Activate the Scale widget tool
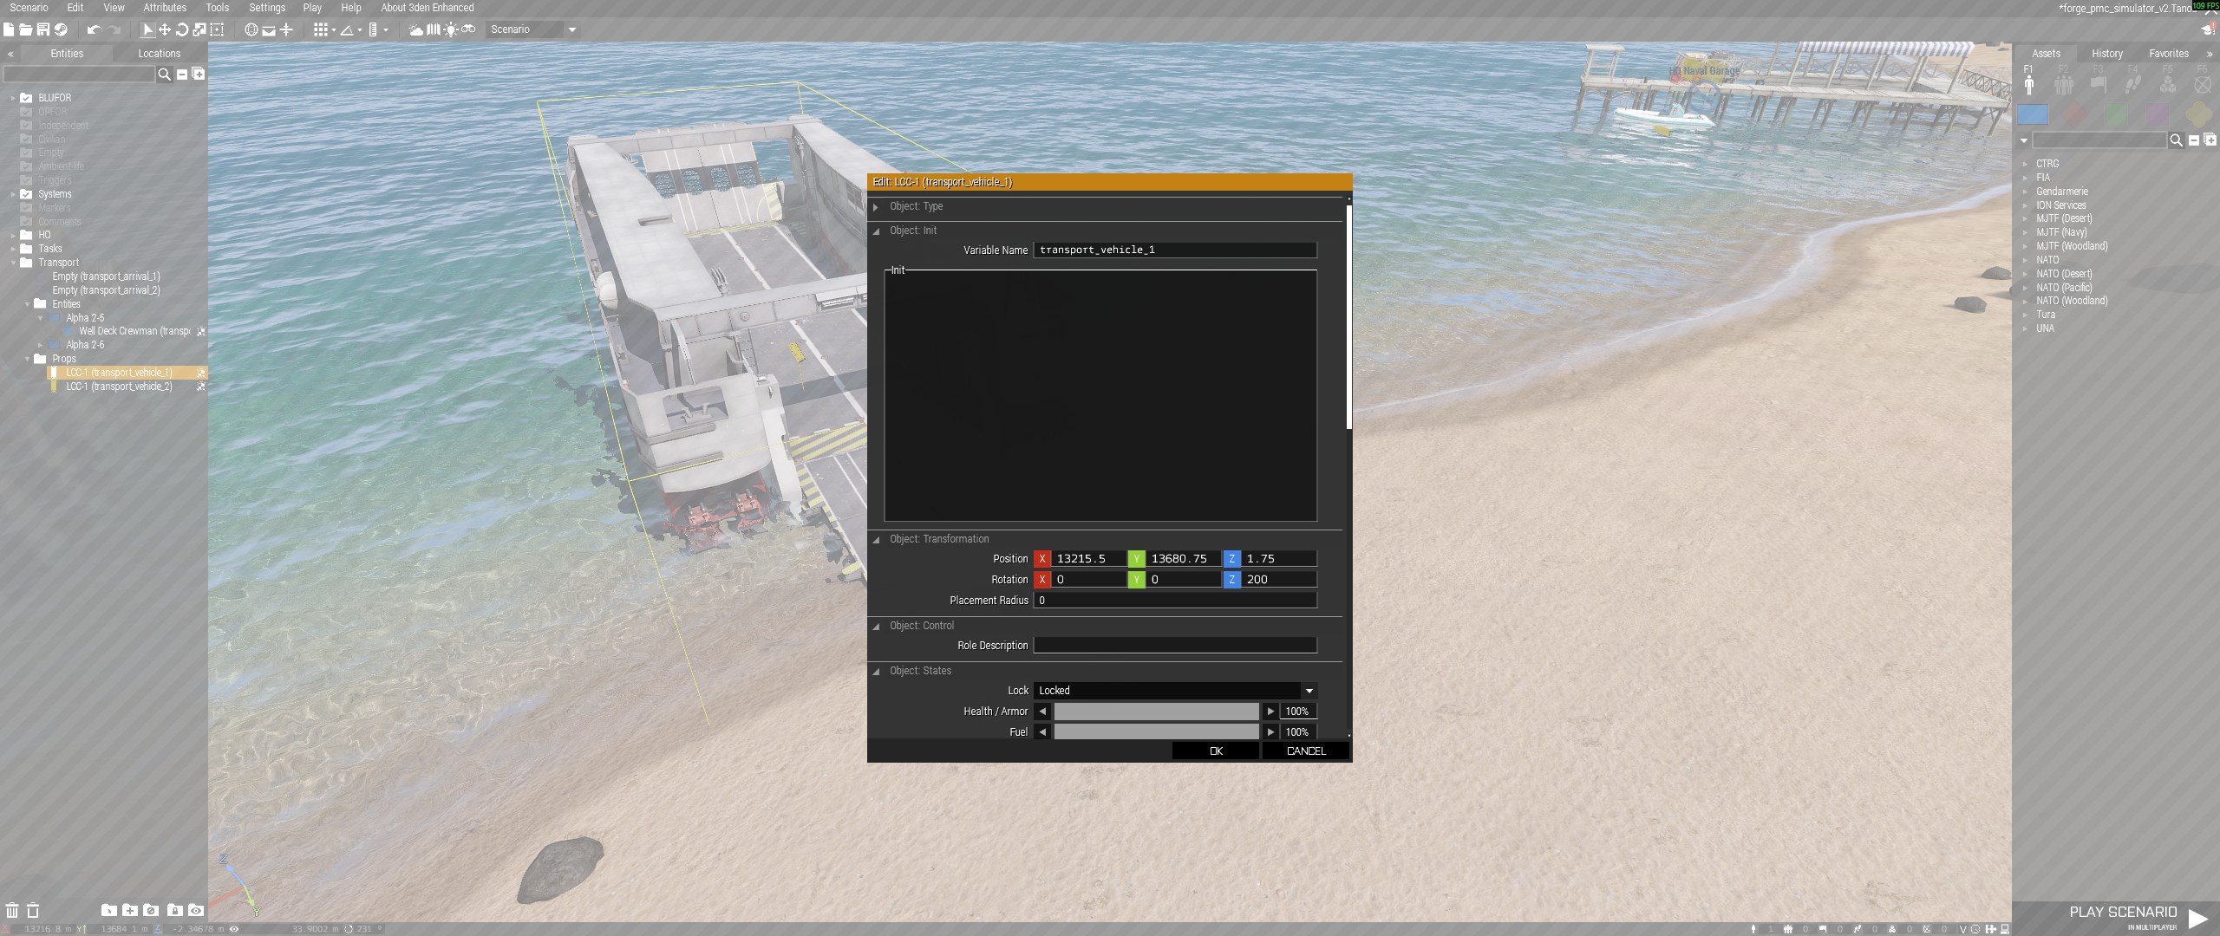2220x936 pixels. point(199,29)
